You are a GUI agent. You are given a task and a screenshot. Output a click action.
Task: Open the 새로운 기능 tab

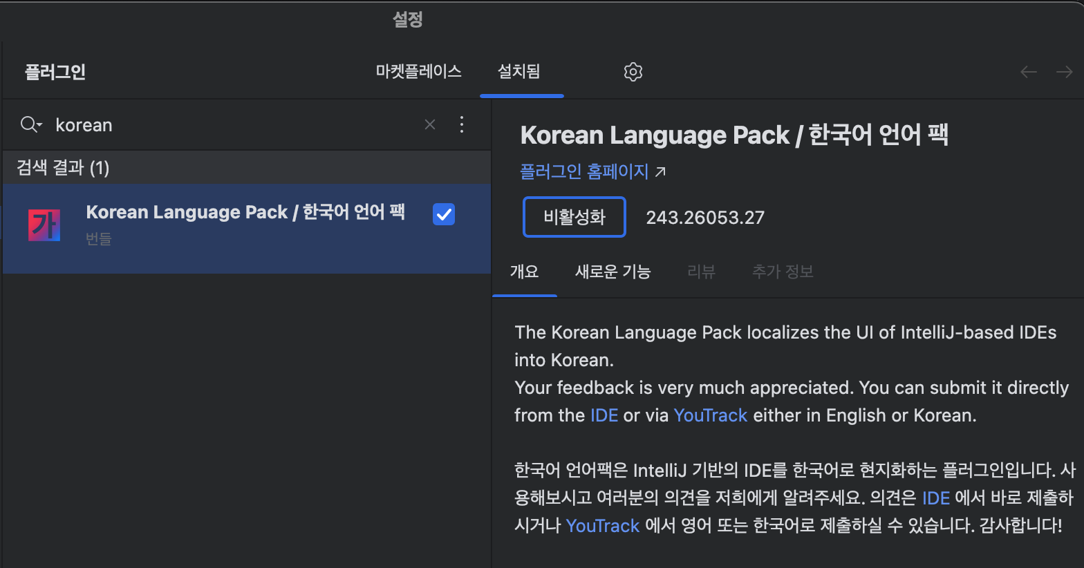613,272
